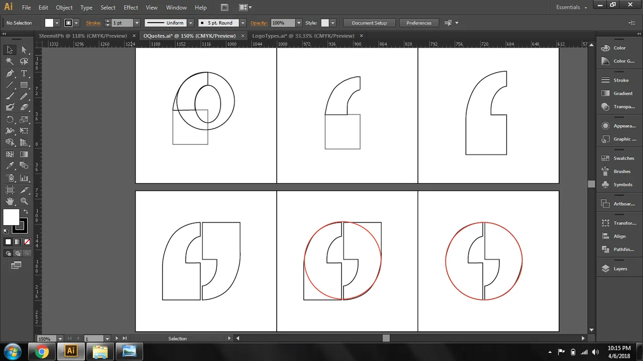Select the Rectangle tool
Viewport: 643px width, 361px height.
pyautogui.click(x=24, y=85)
